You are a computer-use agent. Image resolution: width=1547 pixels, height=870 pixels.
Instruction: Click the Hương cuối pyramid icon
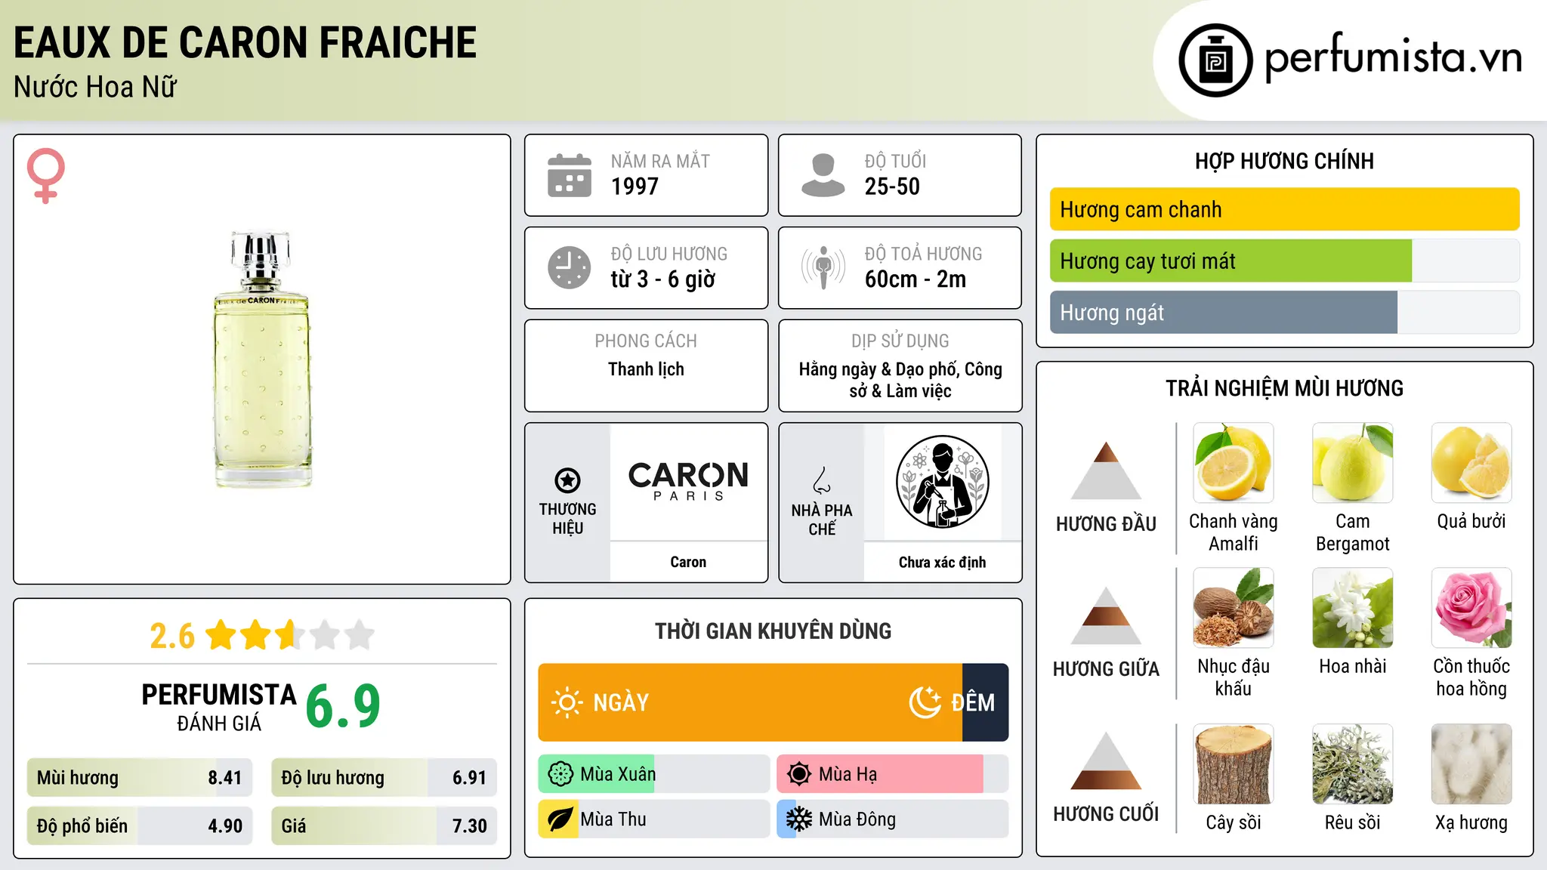click(x=1106, y=760)
